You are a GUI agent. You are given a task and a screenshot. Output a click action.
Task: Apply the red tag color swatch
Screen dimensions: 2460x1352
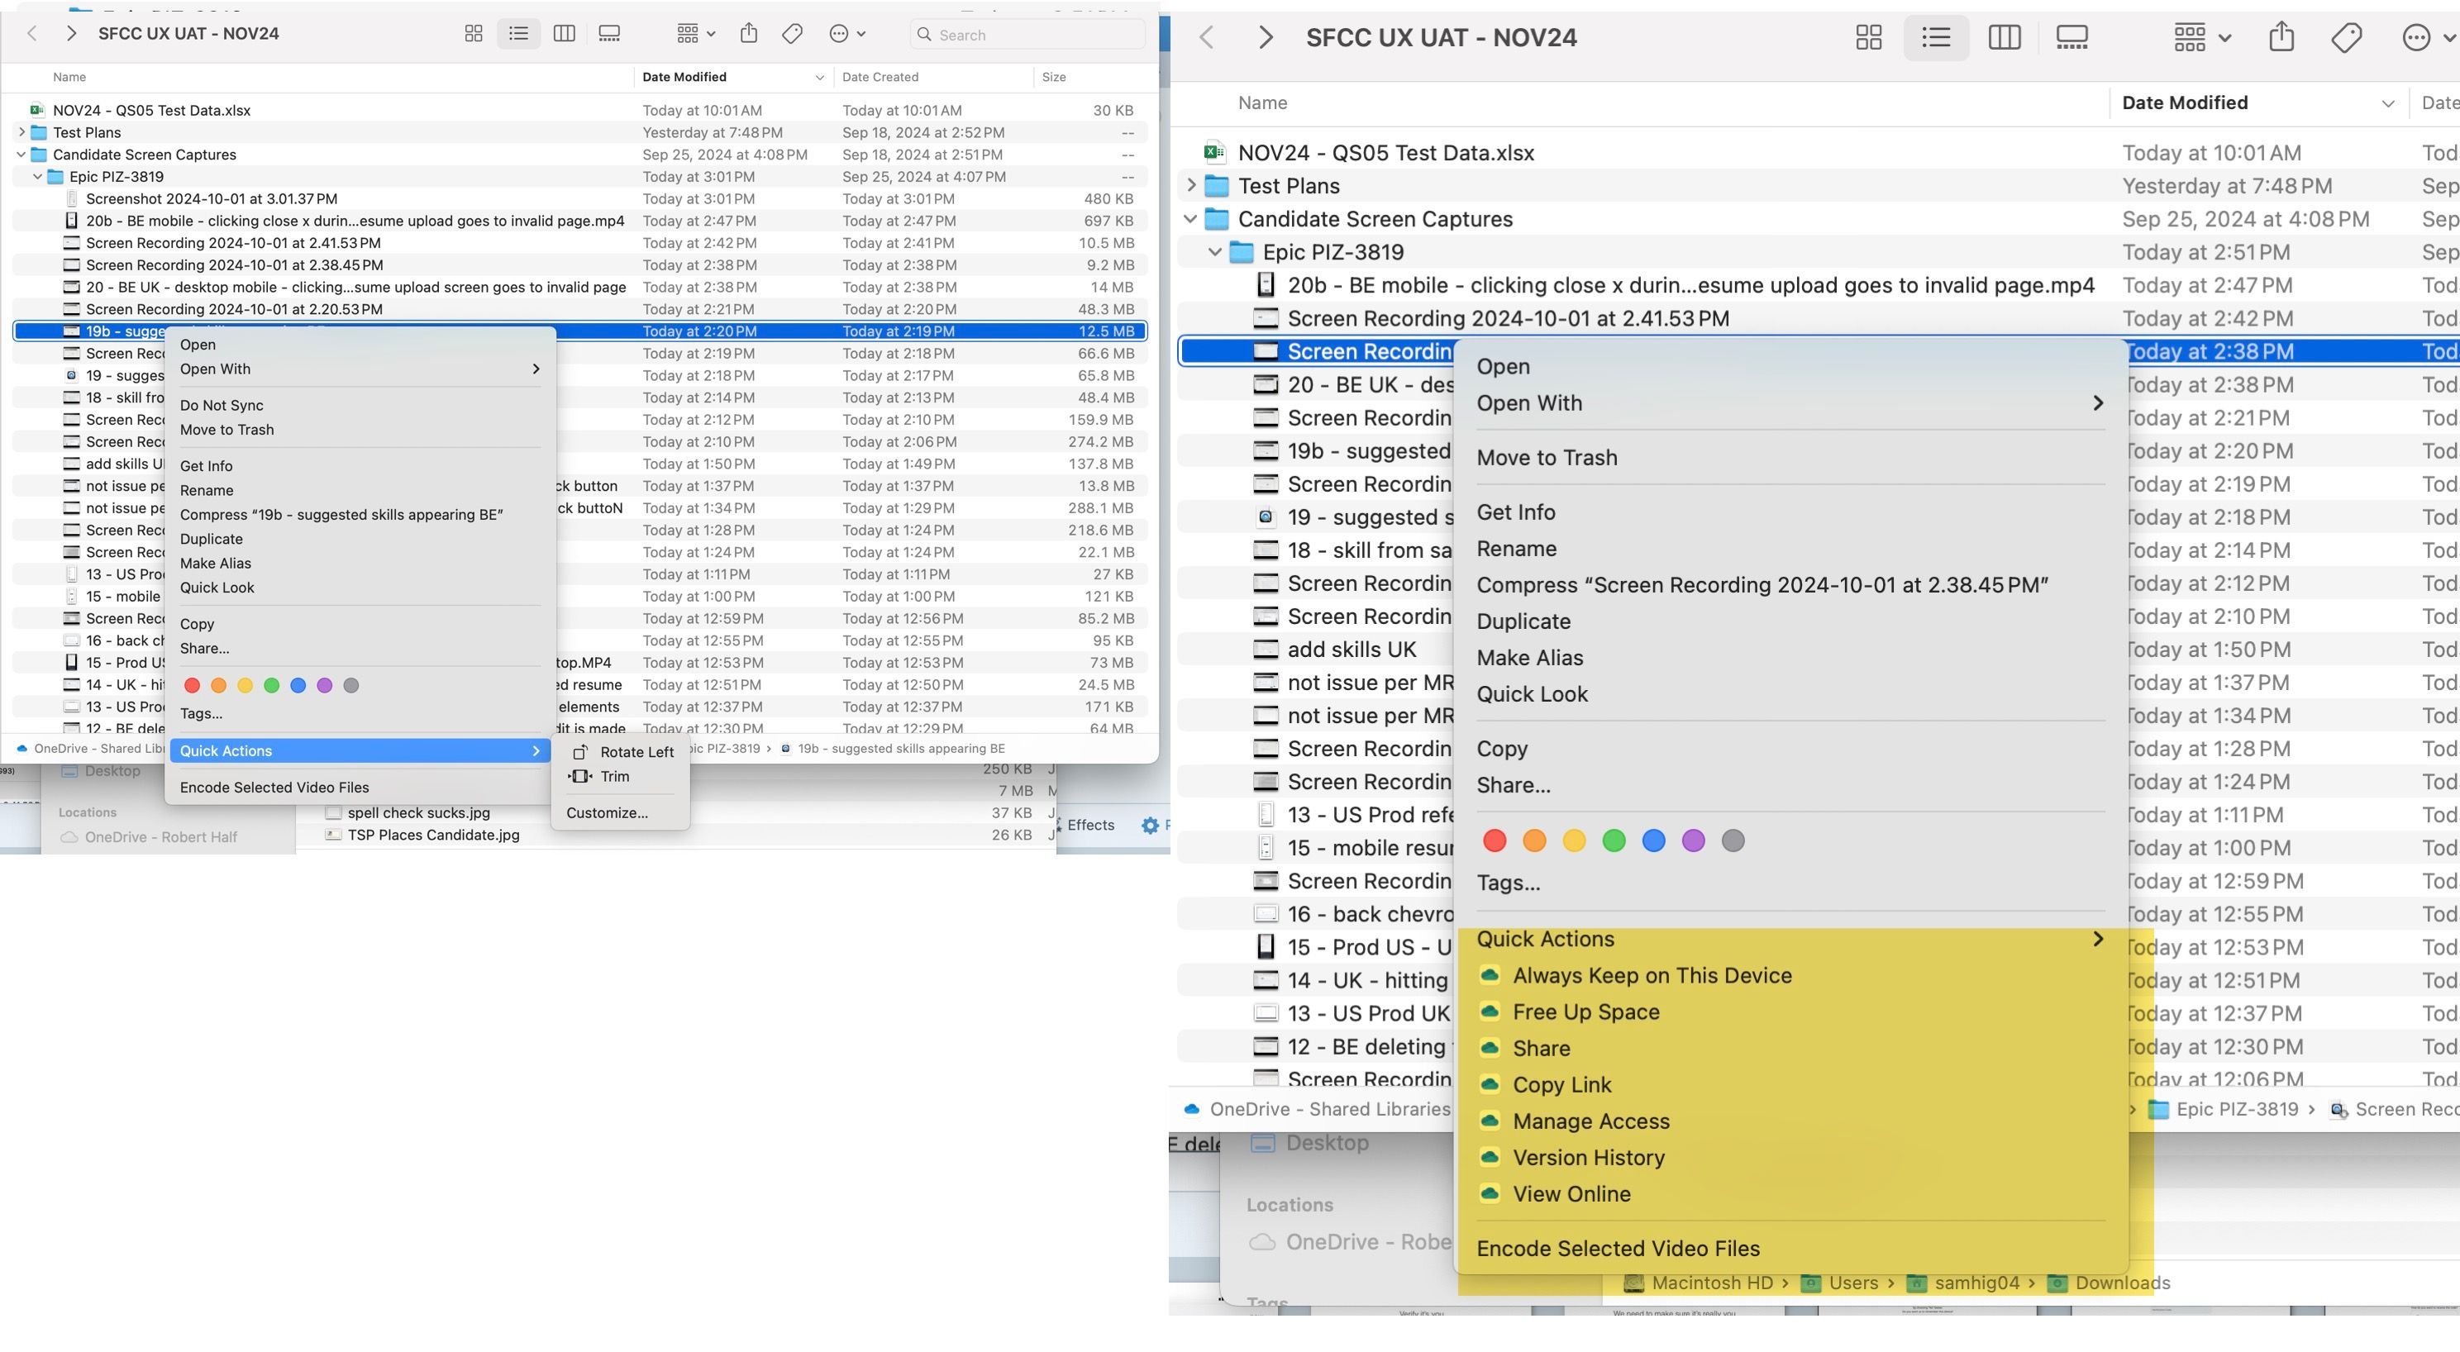[192, 684]
